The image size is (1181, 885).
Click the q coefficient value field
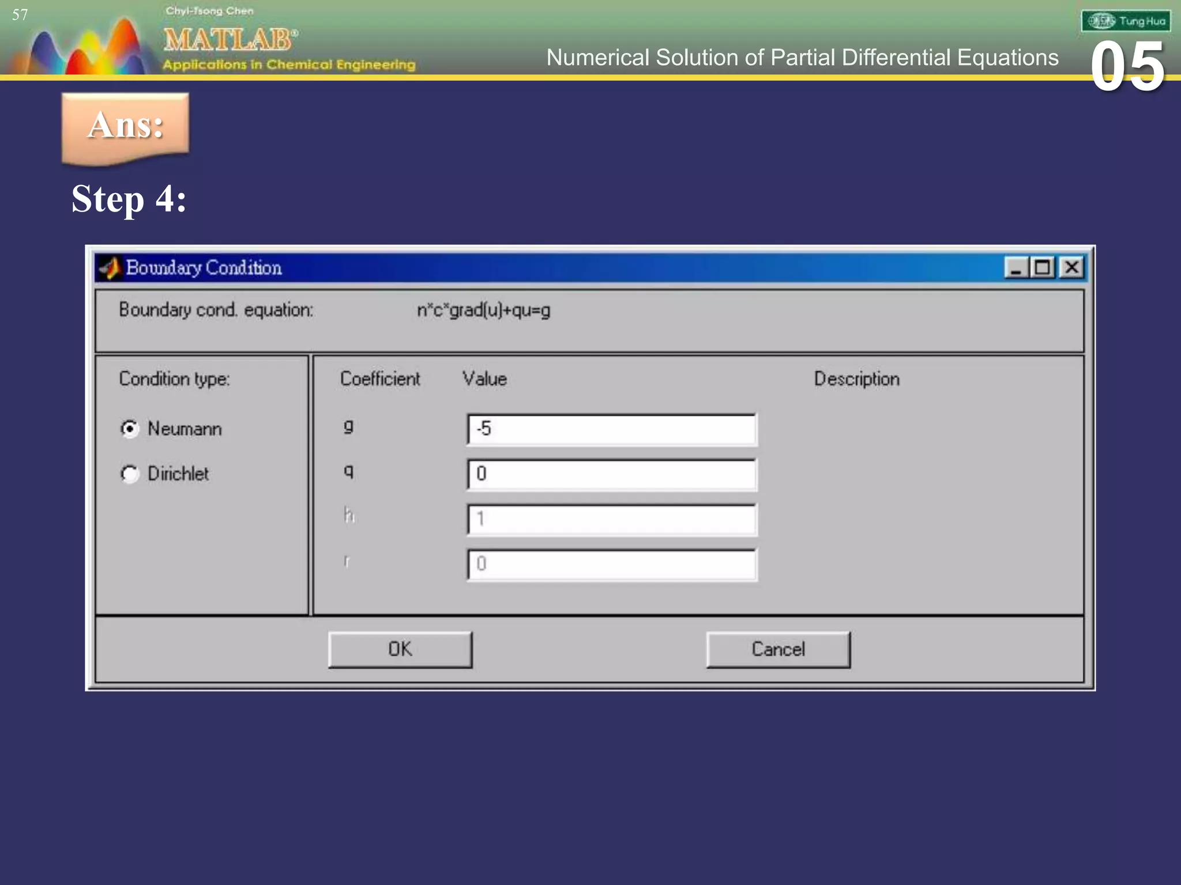tap(611, 474)
